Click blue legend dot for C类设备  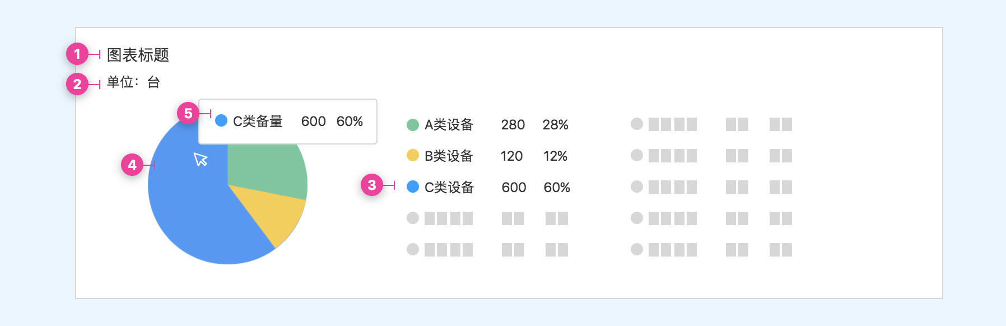[x=413, y=187]
